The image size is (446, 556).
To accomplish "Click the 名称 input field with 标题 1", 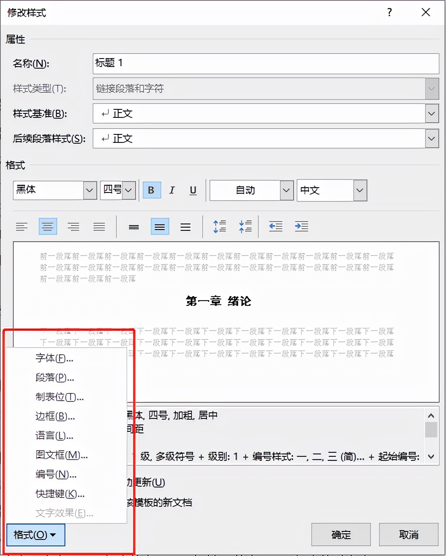I will [266, 63].
